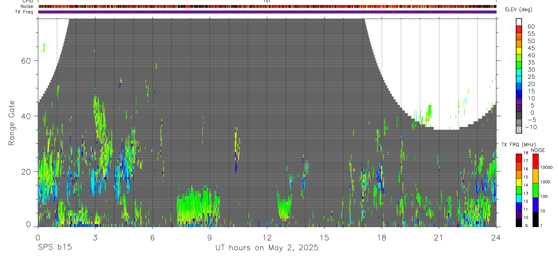Click the x-axis tick label 15

[x=324, y=238]
